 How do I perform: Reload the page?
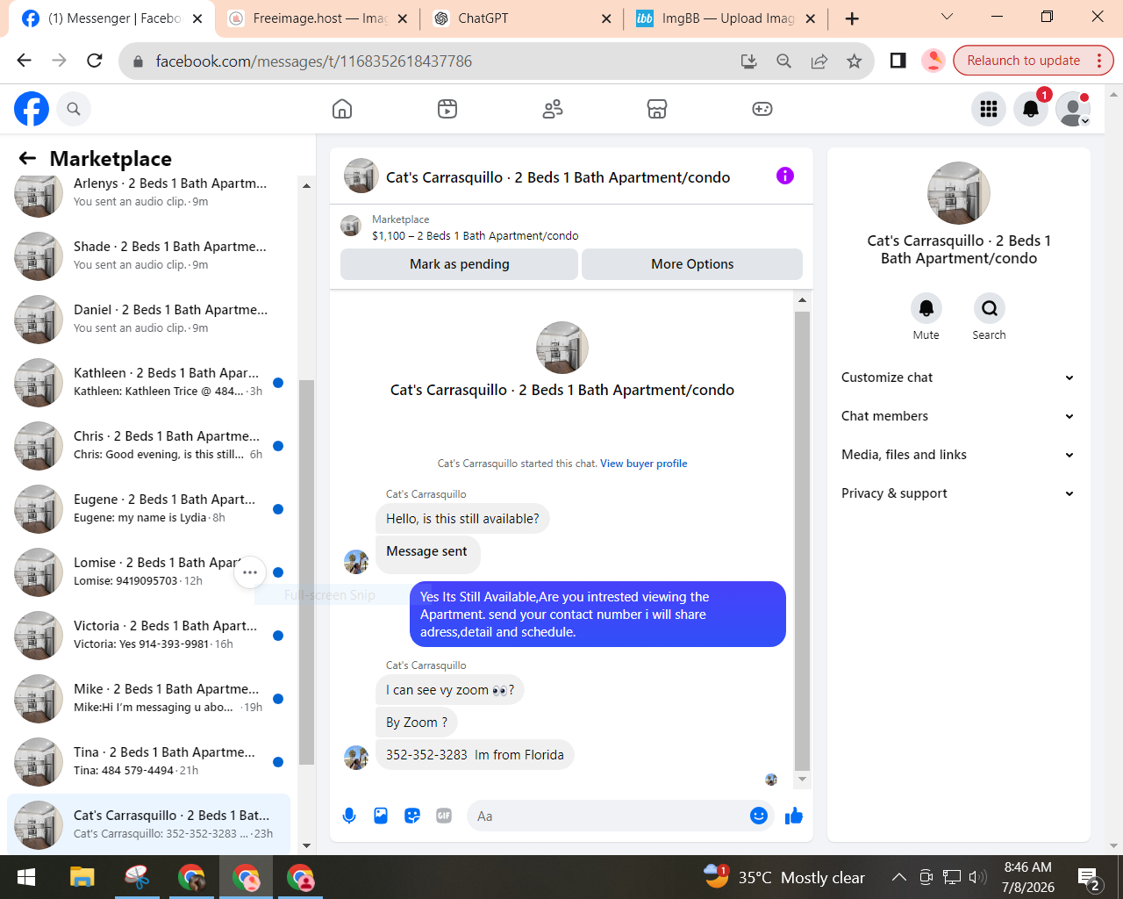click(95, 61)
